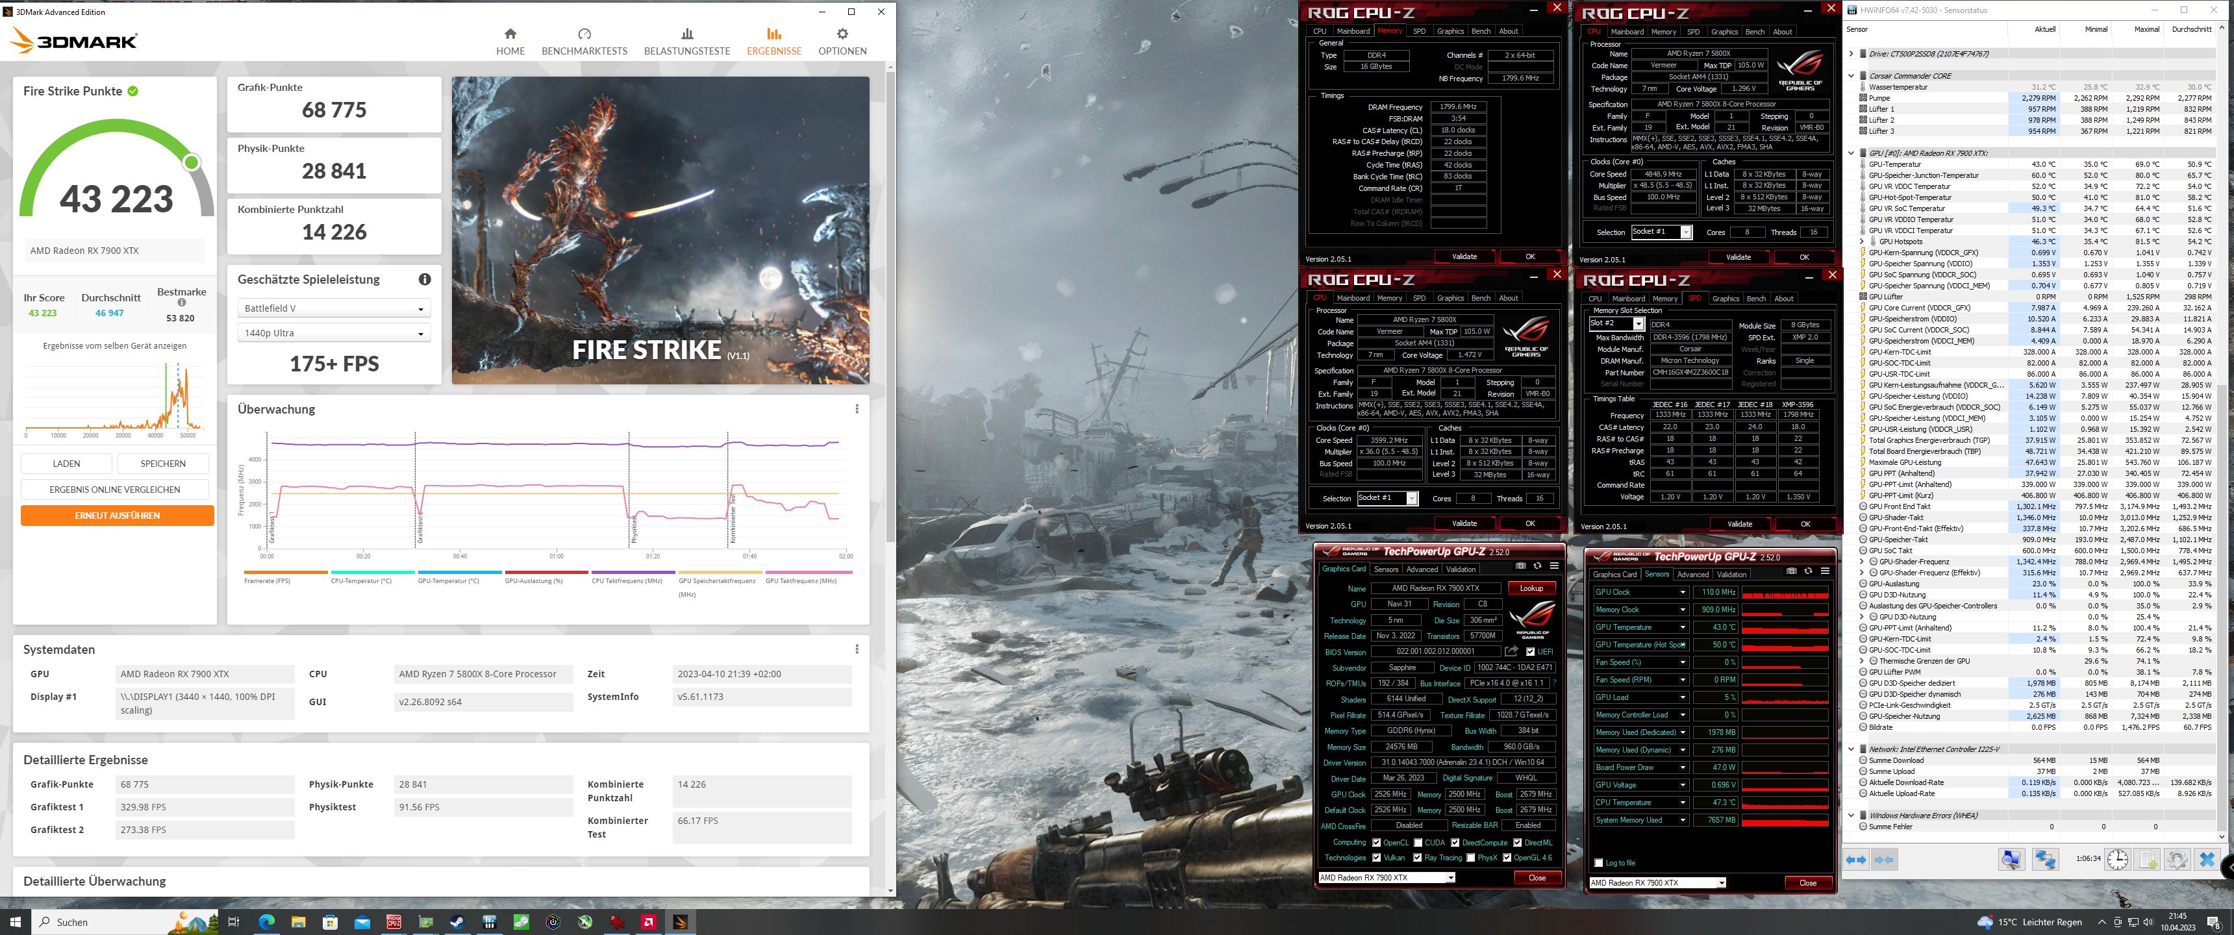Take a screenshot in GPU-Z Sensors window
The width and height of the screenshot is (2234, 935).
coord(1792,571)
